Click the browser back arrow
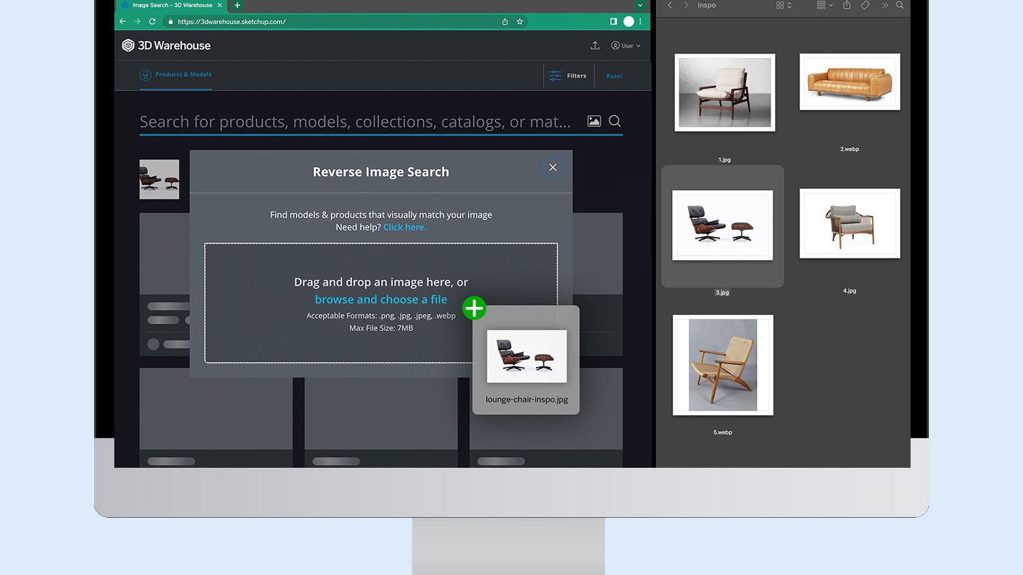This screenshot has height=575, width=1023. 123,21
